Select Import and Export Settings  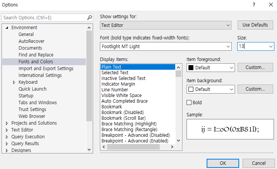click(46, 69)
